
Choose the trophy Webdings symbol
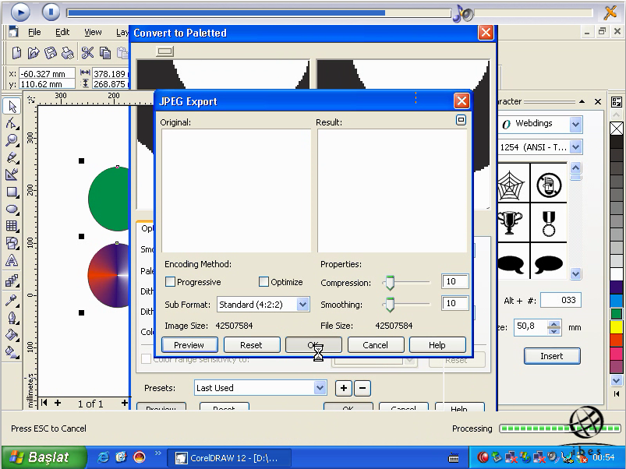coord(511,223)
